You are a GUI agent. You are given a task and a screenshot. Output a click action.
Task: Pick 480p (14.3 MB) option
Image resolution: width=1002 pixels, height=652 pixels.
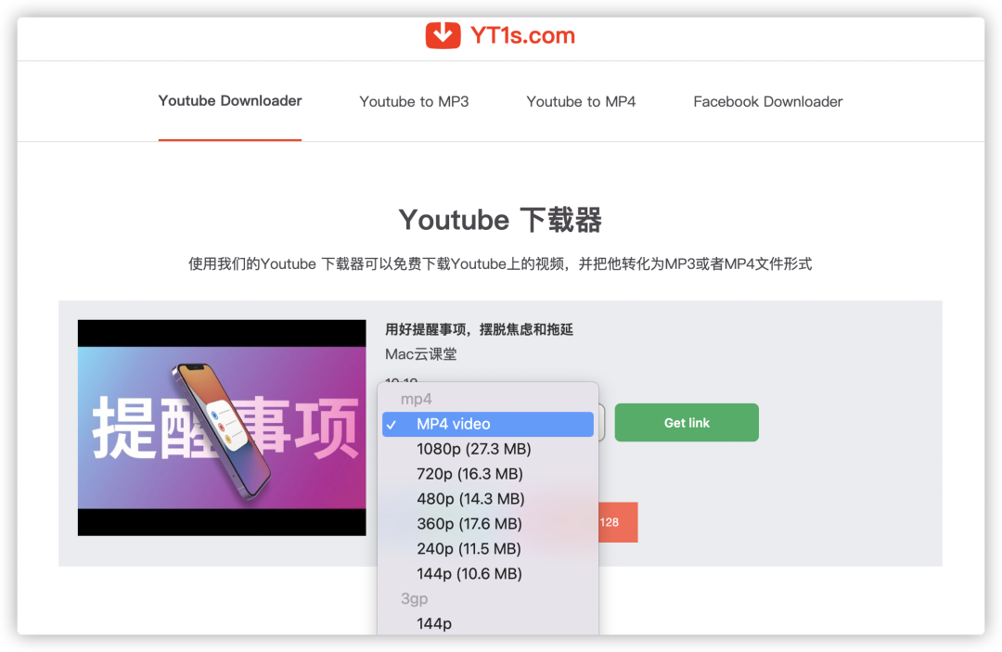[x=488, y=499]
